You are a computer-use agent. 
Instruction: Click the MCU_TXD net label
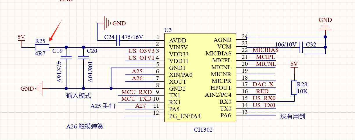[x=136, y=99]
